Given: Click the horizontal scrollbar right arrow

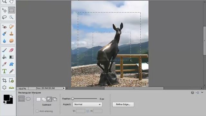Looking at the screenshot, I should [x=202, y=88].
